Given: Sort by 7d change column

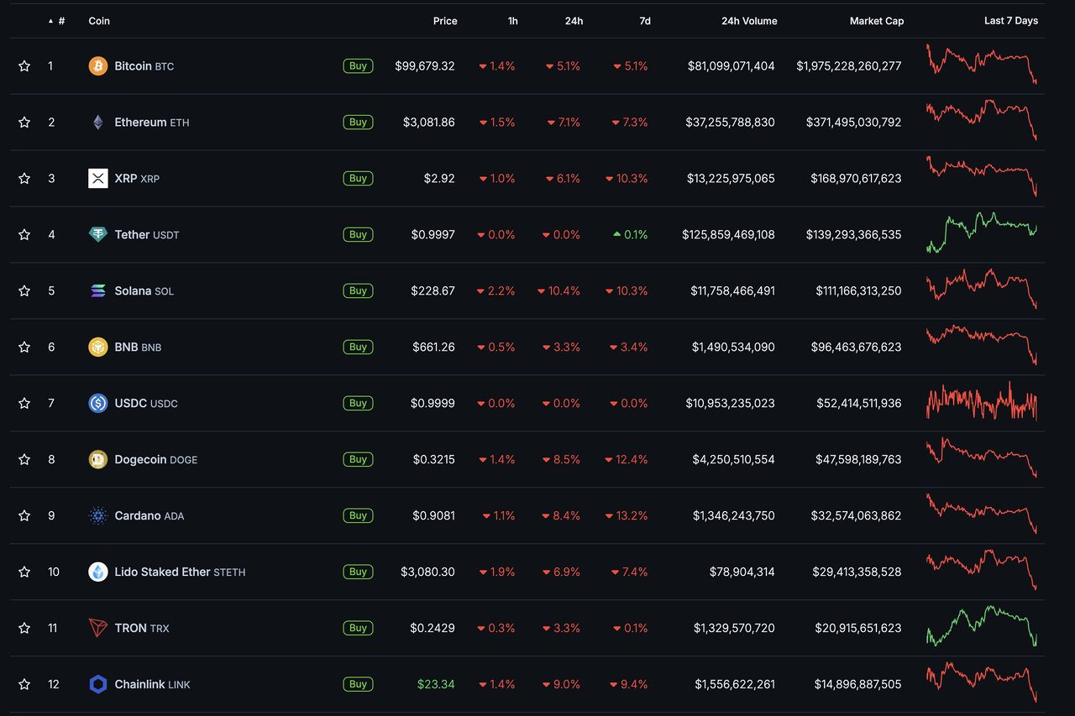Looking at the screenshot, I should [x=645, y=21].
